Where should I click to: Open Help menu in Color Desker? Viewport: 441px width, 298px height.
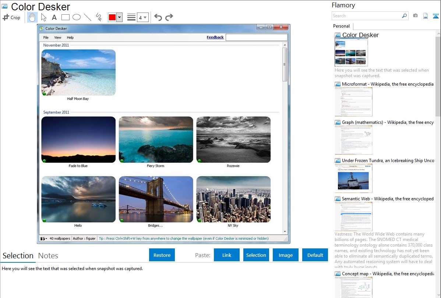(x=70, y=37)
